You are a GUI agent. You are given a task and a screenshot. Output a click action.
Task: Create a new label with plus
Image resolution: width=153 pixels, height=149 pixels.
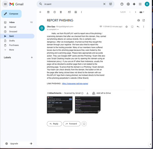point(32,57)
